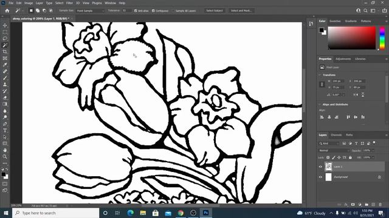Toggle lock position icon
This screenshot has height=218, width=389.
(339, 157)
